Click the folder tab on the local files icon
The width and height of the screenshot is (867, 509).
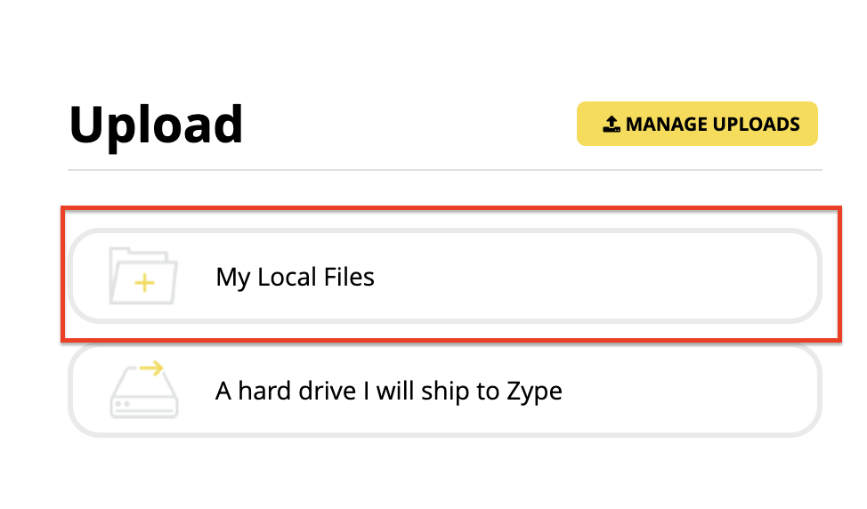128,252
